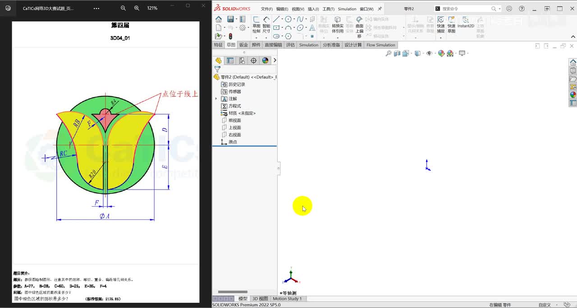Select 前视面 in feature tree
Image resolution: width=577 pixels, height=308 pixels.
(x=234, y=120)
